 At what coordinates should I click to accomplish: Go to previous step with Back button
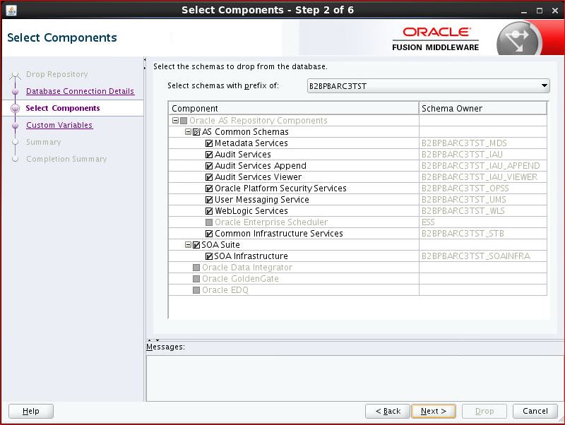pos(388,412)
